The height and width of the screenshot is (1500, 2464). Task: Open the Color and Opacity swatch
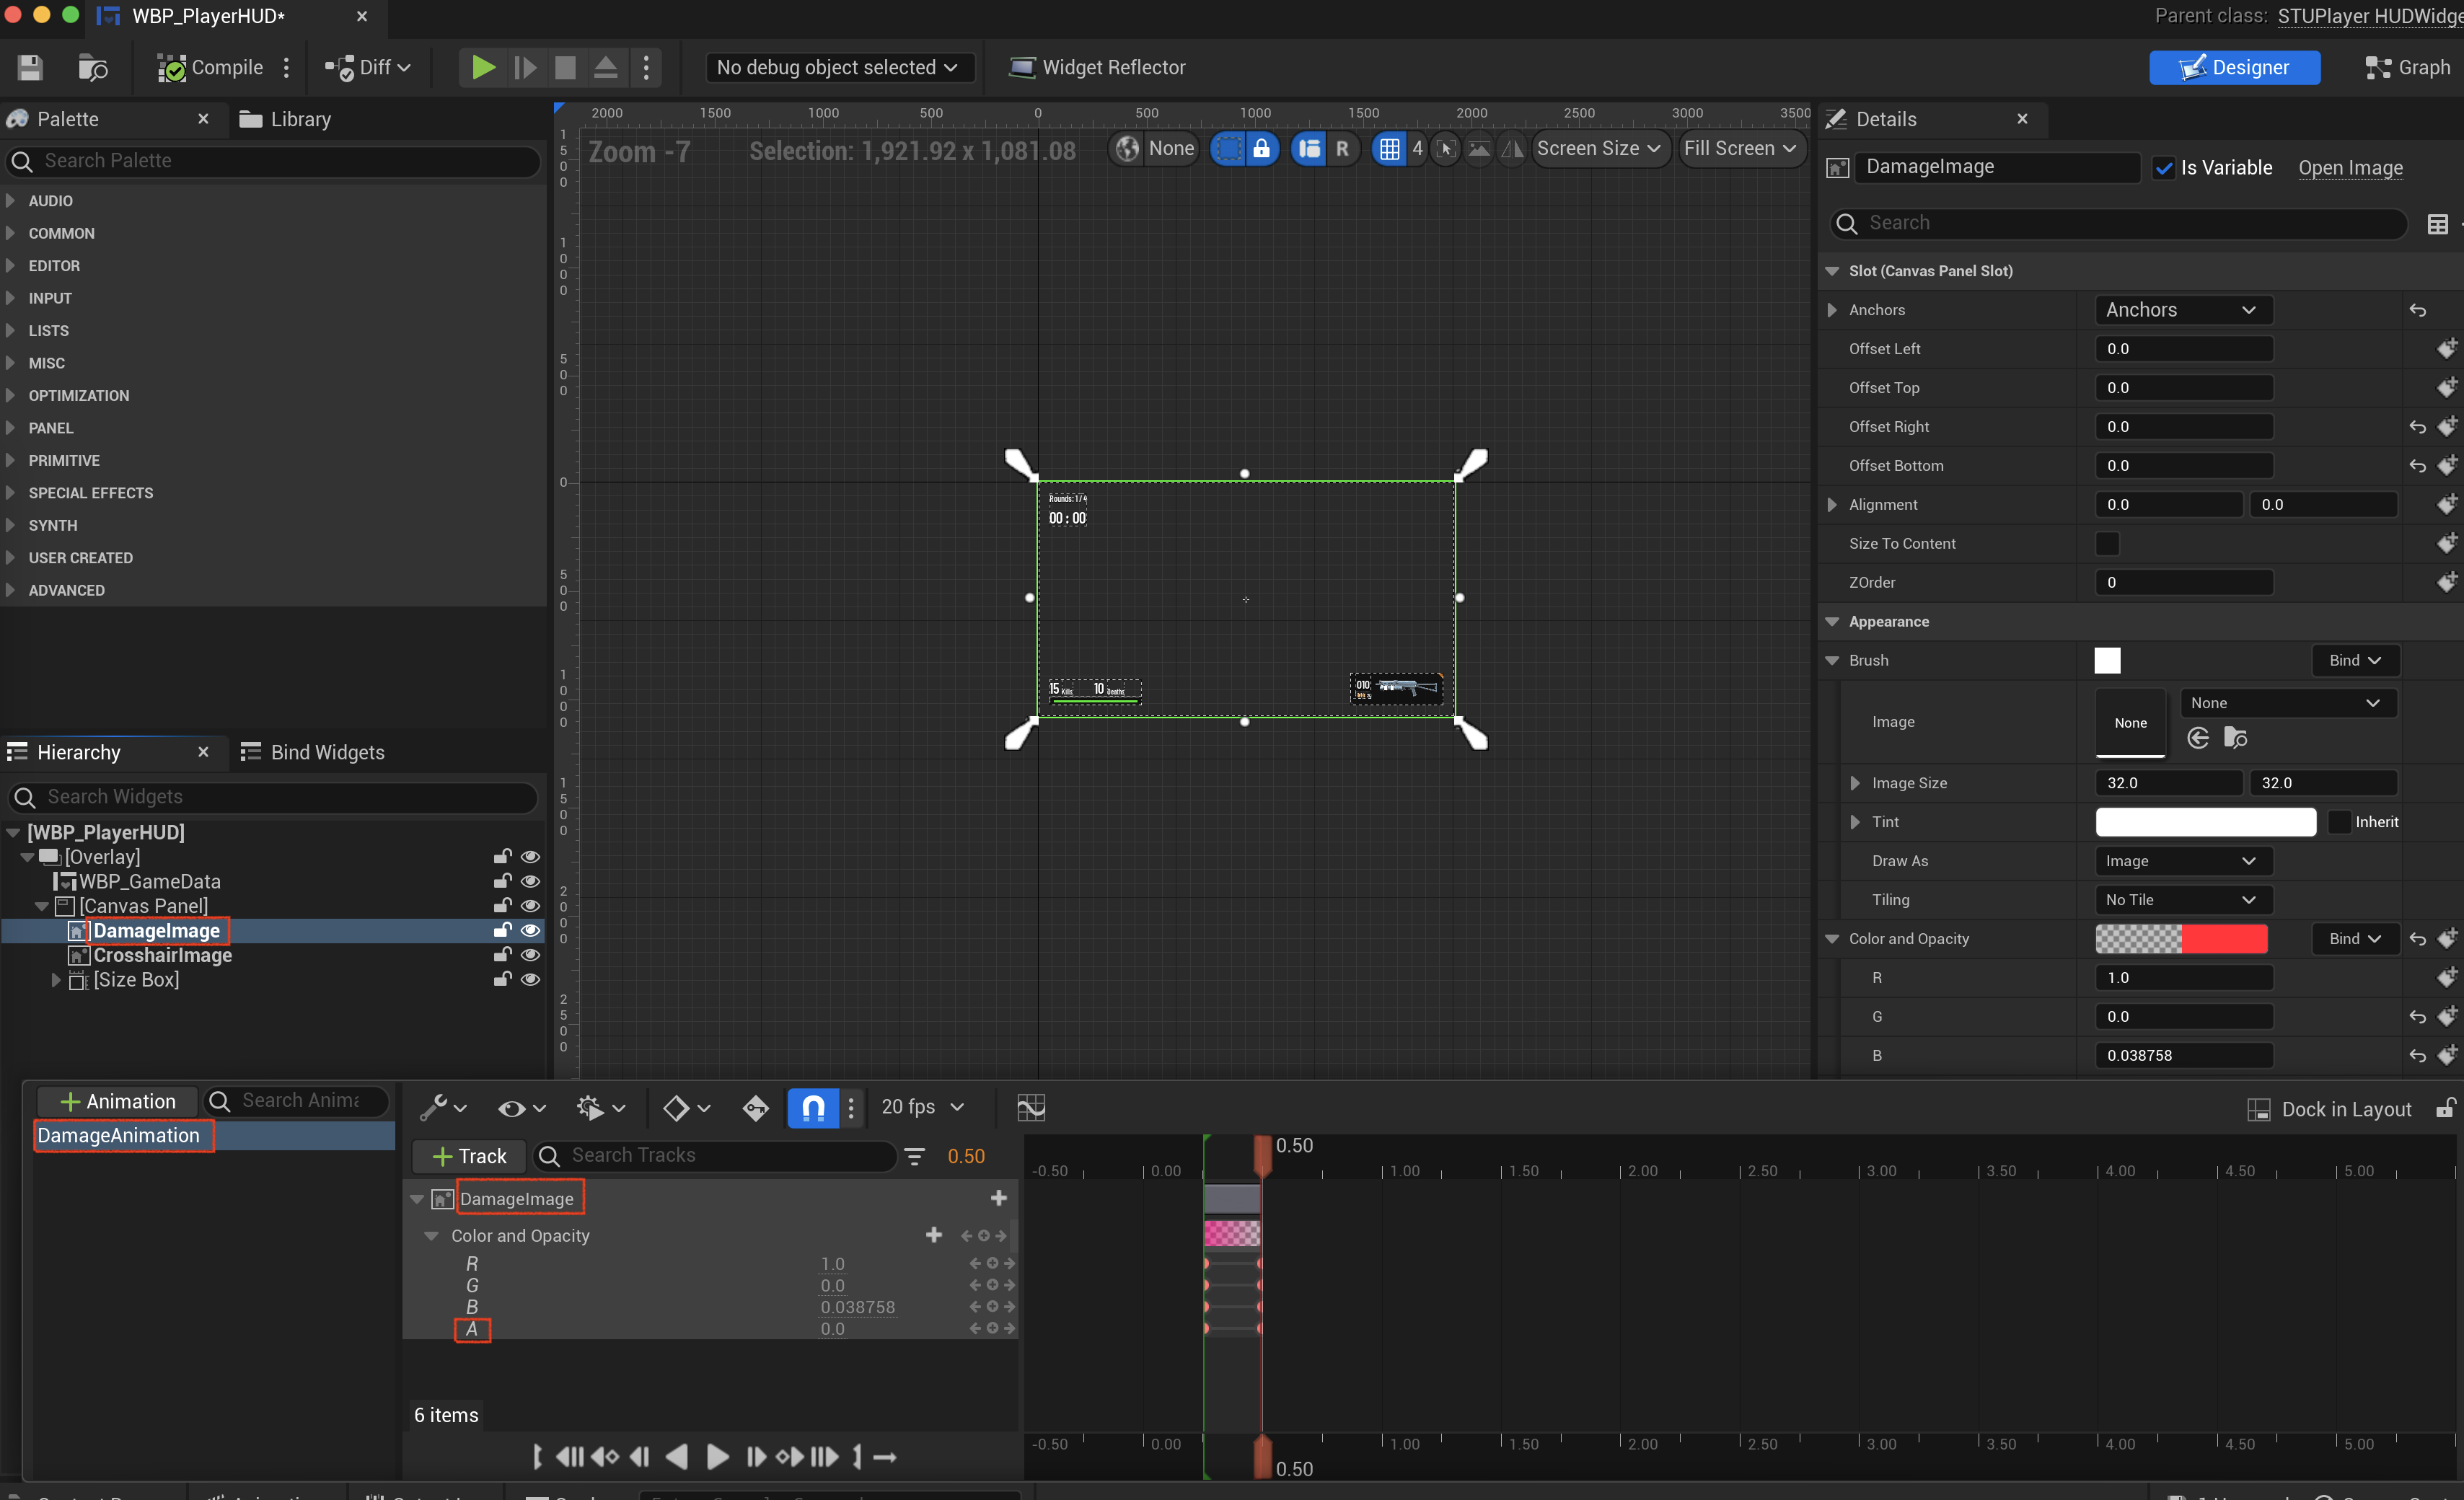tap(2181, 939)
